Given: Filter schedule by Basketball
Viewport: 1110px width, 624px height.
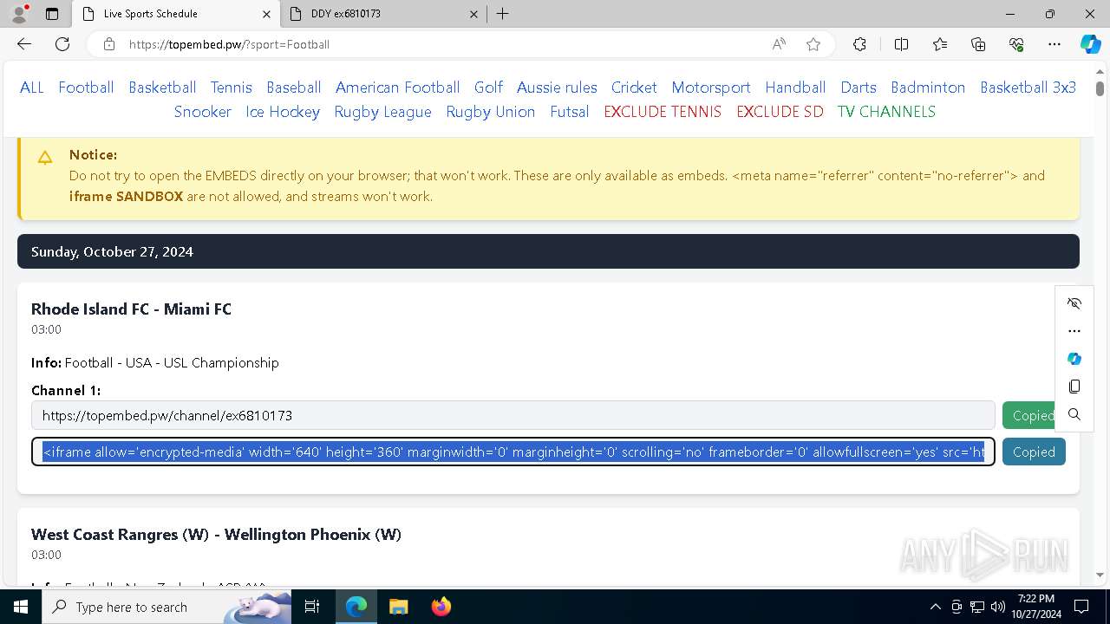Looking at the screenshot, I should (162, 88).
